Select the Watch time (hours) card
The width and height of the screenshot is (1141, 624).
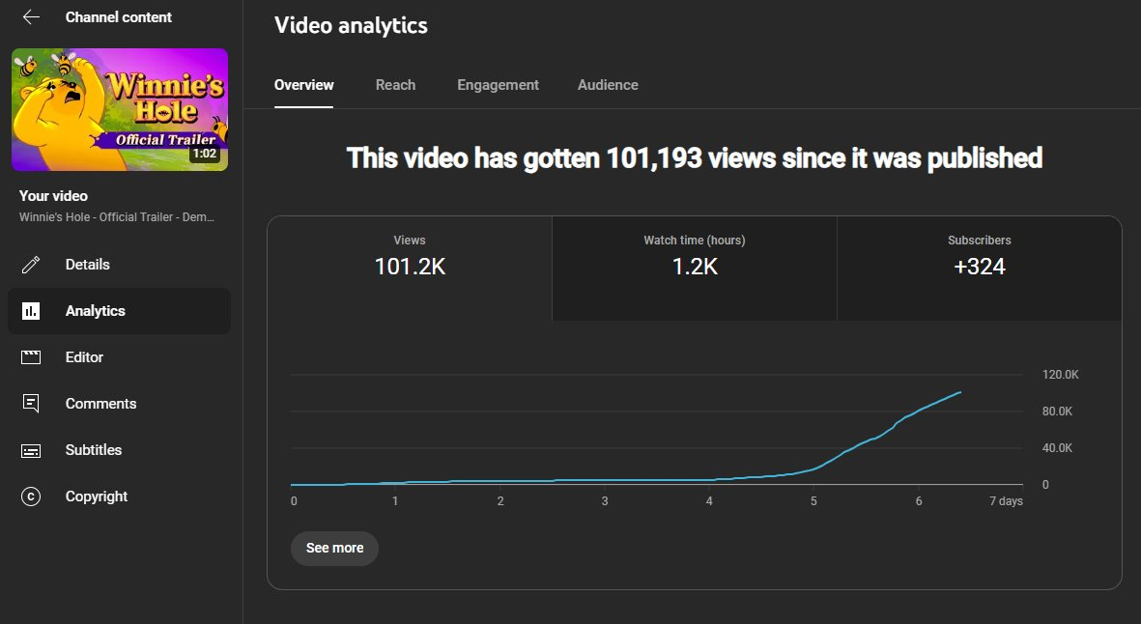click(694, 269)
